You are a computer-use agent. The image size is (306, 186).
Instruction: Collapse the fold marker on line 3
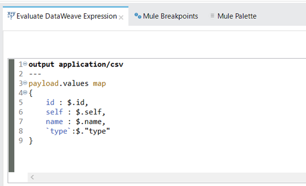(x=25, y=83)
